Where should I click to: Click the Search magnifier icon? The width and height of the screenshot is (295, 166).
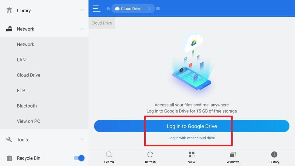point(109,155)
